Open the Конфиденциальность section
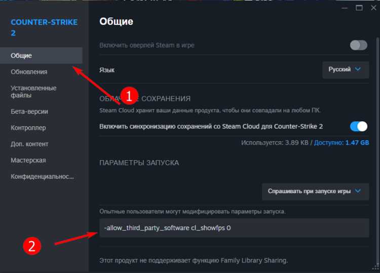 click(43, 177)
